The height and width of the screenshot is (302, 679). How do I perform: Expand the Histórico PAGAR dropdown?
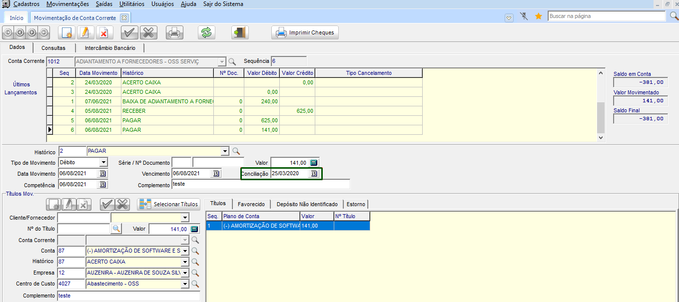click(x=225, y=151)
